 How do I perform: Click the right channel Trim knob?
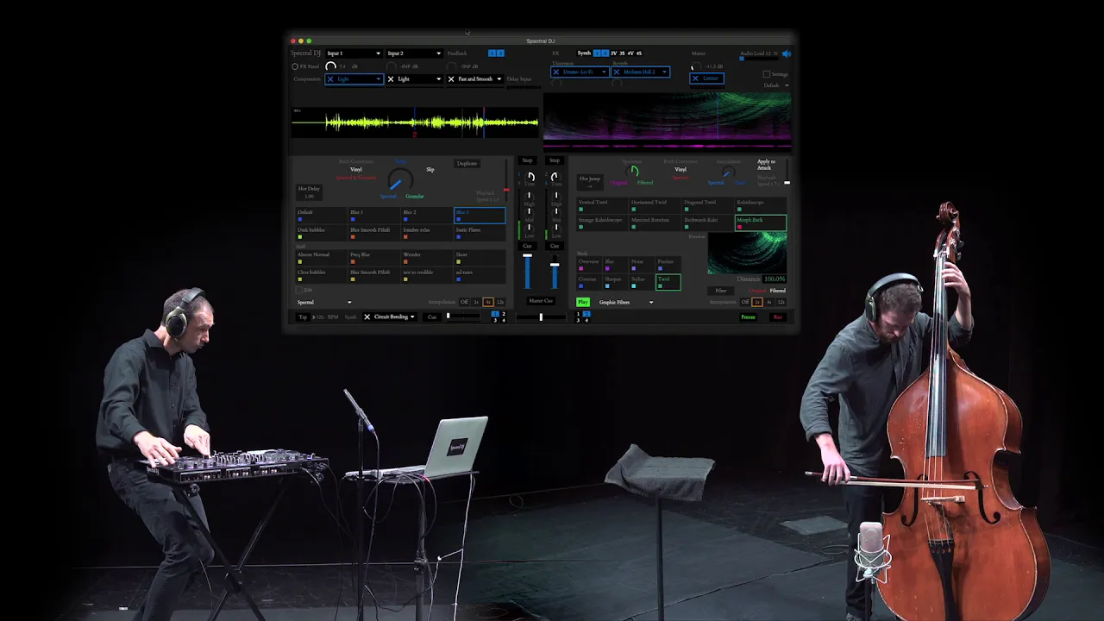tap(555, 177)
